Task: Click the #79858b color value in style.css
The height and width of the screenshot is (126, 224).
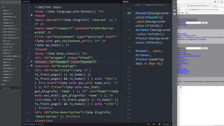Action: [x=153, y=26]
